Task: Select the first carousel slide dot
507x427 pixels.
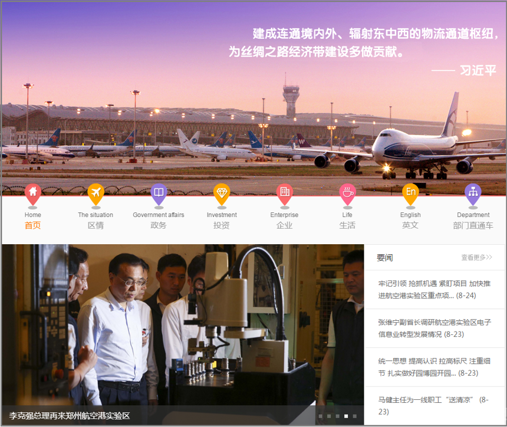Action: [321, 416]
